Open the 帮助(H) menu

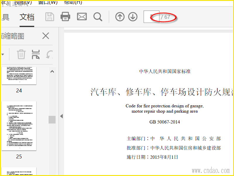pyautogui.click(x=73, y=2)
